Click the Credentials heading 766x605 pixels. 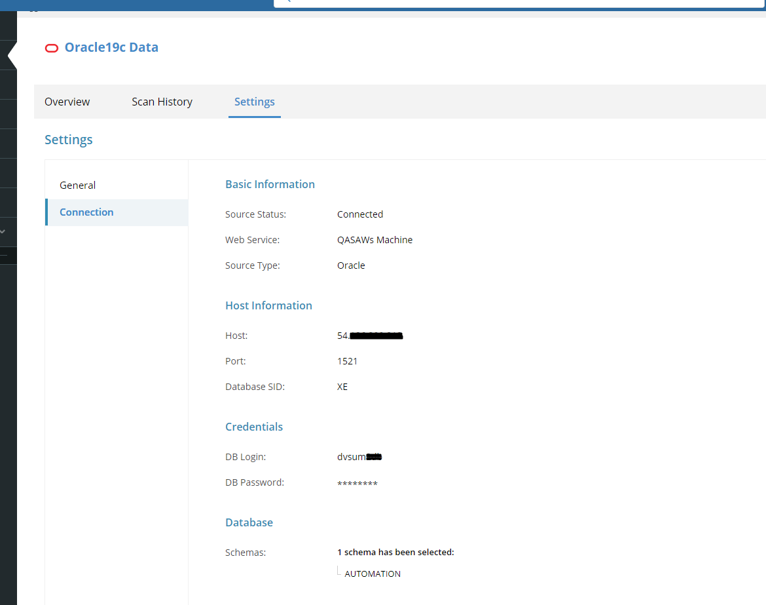254,427
